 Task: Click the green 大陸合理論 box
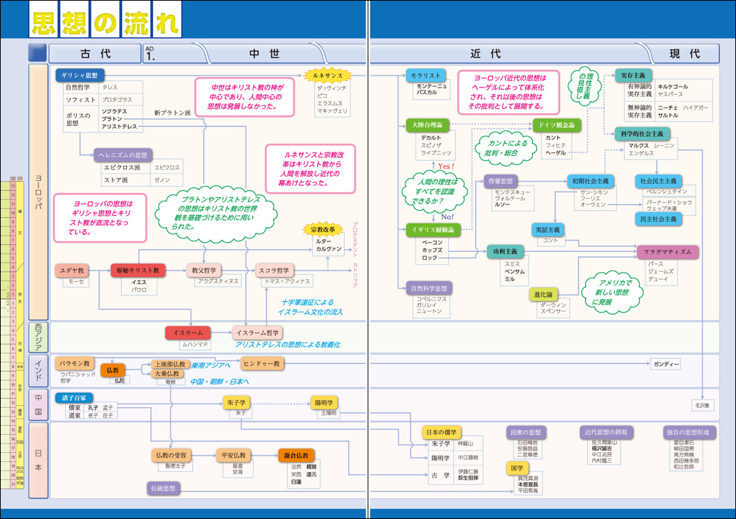tap(427, 125)
